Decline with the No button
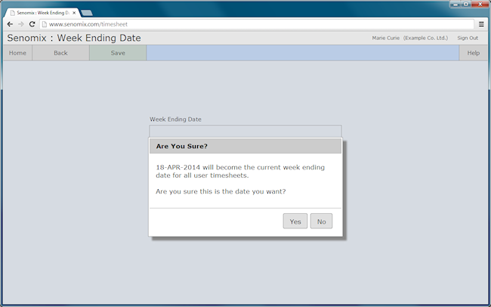The image size is (491, 307). pos(321,222)
